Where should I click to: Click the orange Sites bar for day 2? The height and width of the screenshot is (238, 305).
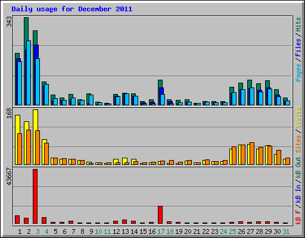pos(29,148)
